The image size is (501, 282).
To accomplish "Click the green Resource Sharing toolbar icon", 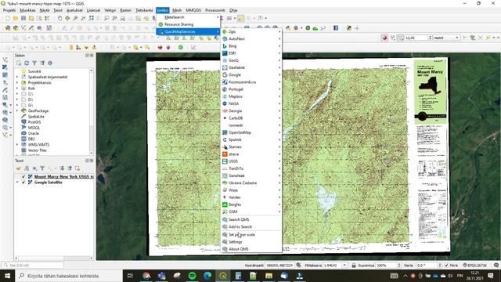I will (181, 47).
